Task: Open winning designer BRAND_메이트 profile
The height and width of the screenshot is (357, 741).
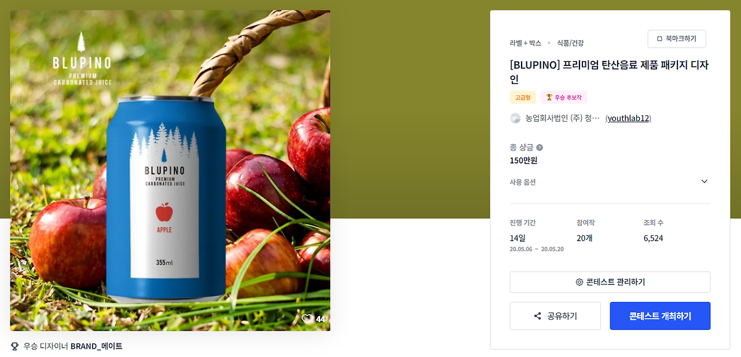Action: pos(97,346)
